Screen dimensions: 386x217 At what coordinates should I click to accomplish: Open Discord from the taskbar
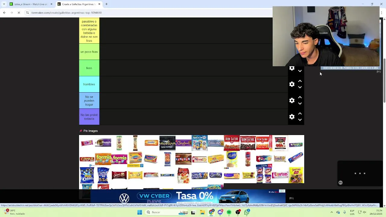click(220, 212)
